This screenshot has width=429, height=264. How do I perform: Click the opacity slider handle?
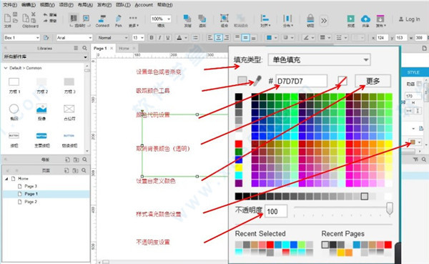pos(390,208)
